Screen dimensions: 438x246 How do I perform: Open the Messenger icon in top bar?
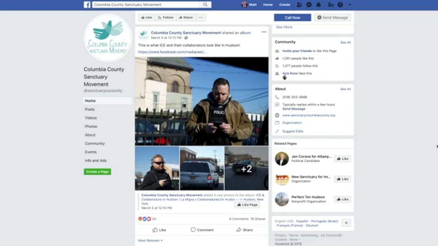[309, 5]
